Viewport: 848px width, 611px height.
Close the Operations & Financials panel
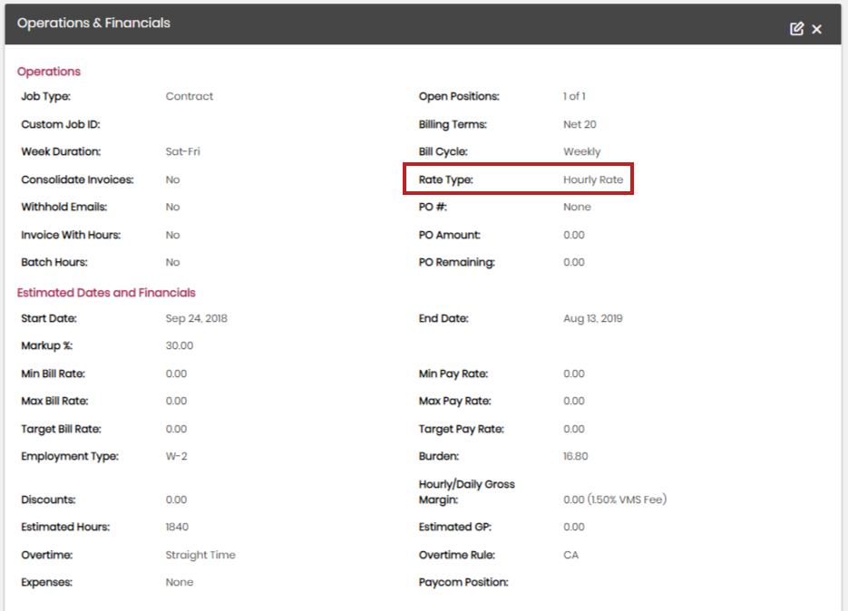click(816, 29)
